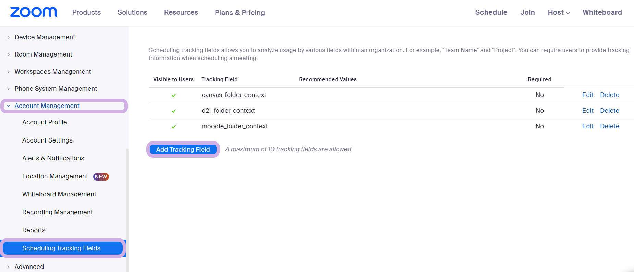Click green checkmark for canvas_folder_context

(174, 95)
